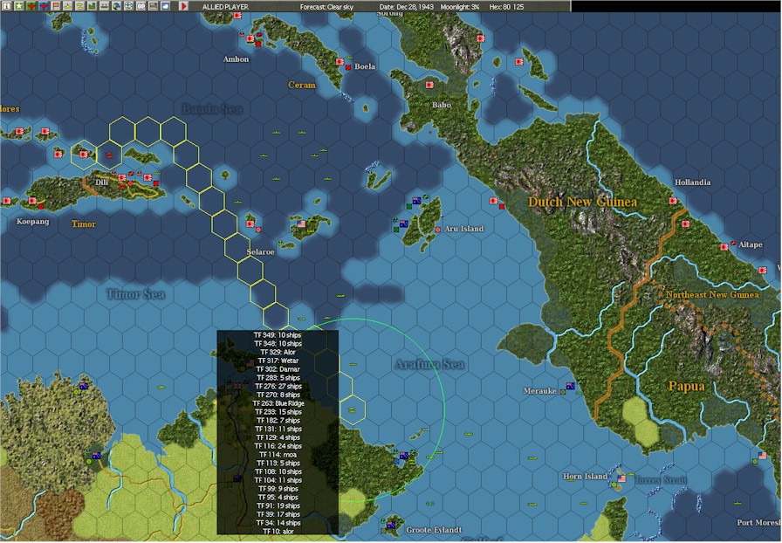This screenshot has height=543, width=782.
Task: Click the Japanese flag at Koepang
Action: pyautogui.click(x=32, y=201)
